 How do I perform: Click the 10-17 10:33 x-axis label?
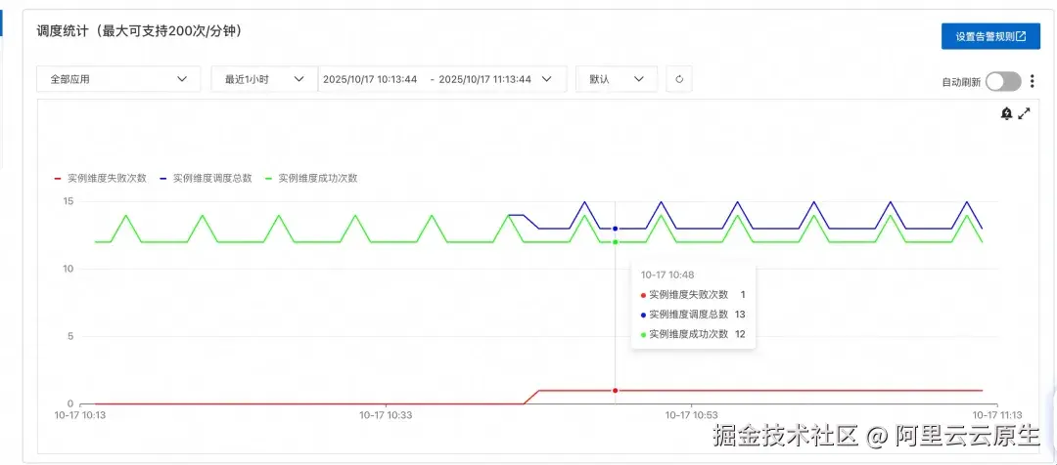(386, 415)
